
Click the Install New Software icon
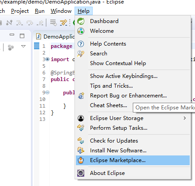81,151
